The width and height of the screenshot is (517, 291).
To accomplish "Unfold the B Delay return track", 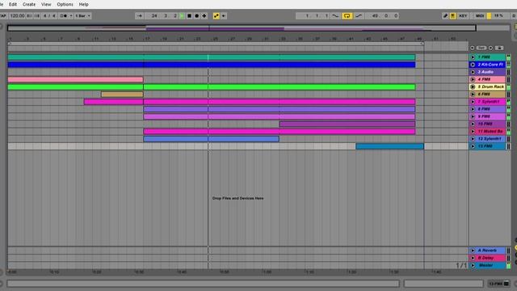I will [x=473, y=258].
